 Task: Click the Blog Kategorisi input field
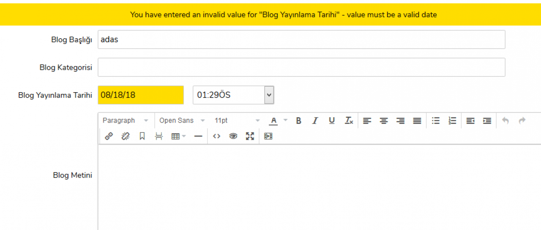click(301, 67)
